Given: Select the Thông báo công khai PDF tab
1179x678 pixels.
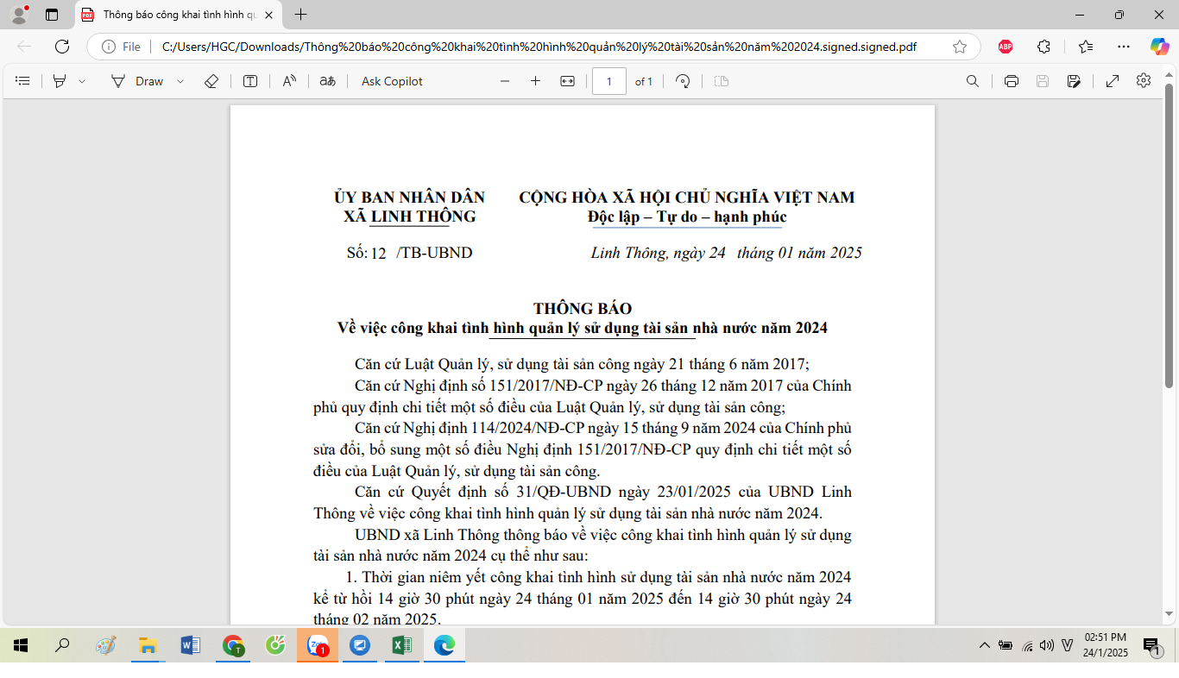Looking at the screenshot, I should [x=179, y=15].
